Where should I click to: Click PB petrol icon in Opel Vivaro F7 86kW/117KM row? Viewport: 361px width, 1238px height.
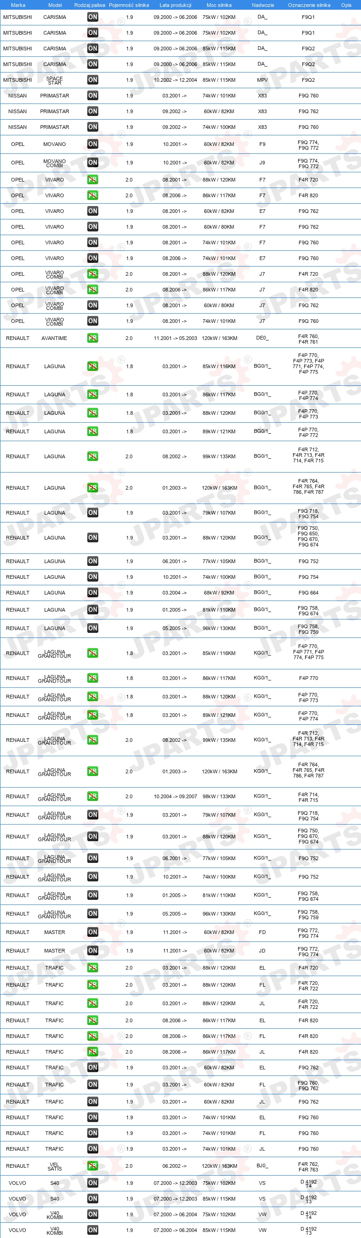[93, 195]
